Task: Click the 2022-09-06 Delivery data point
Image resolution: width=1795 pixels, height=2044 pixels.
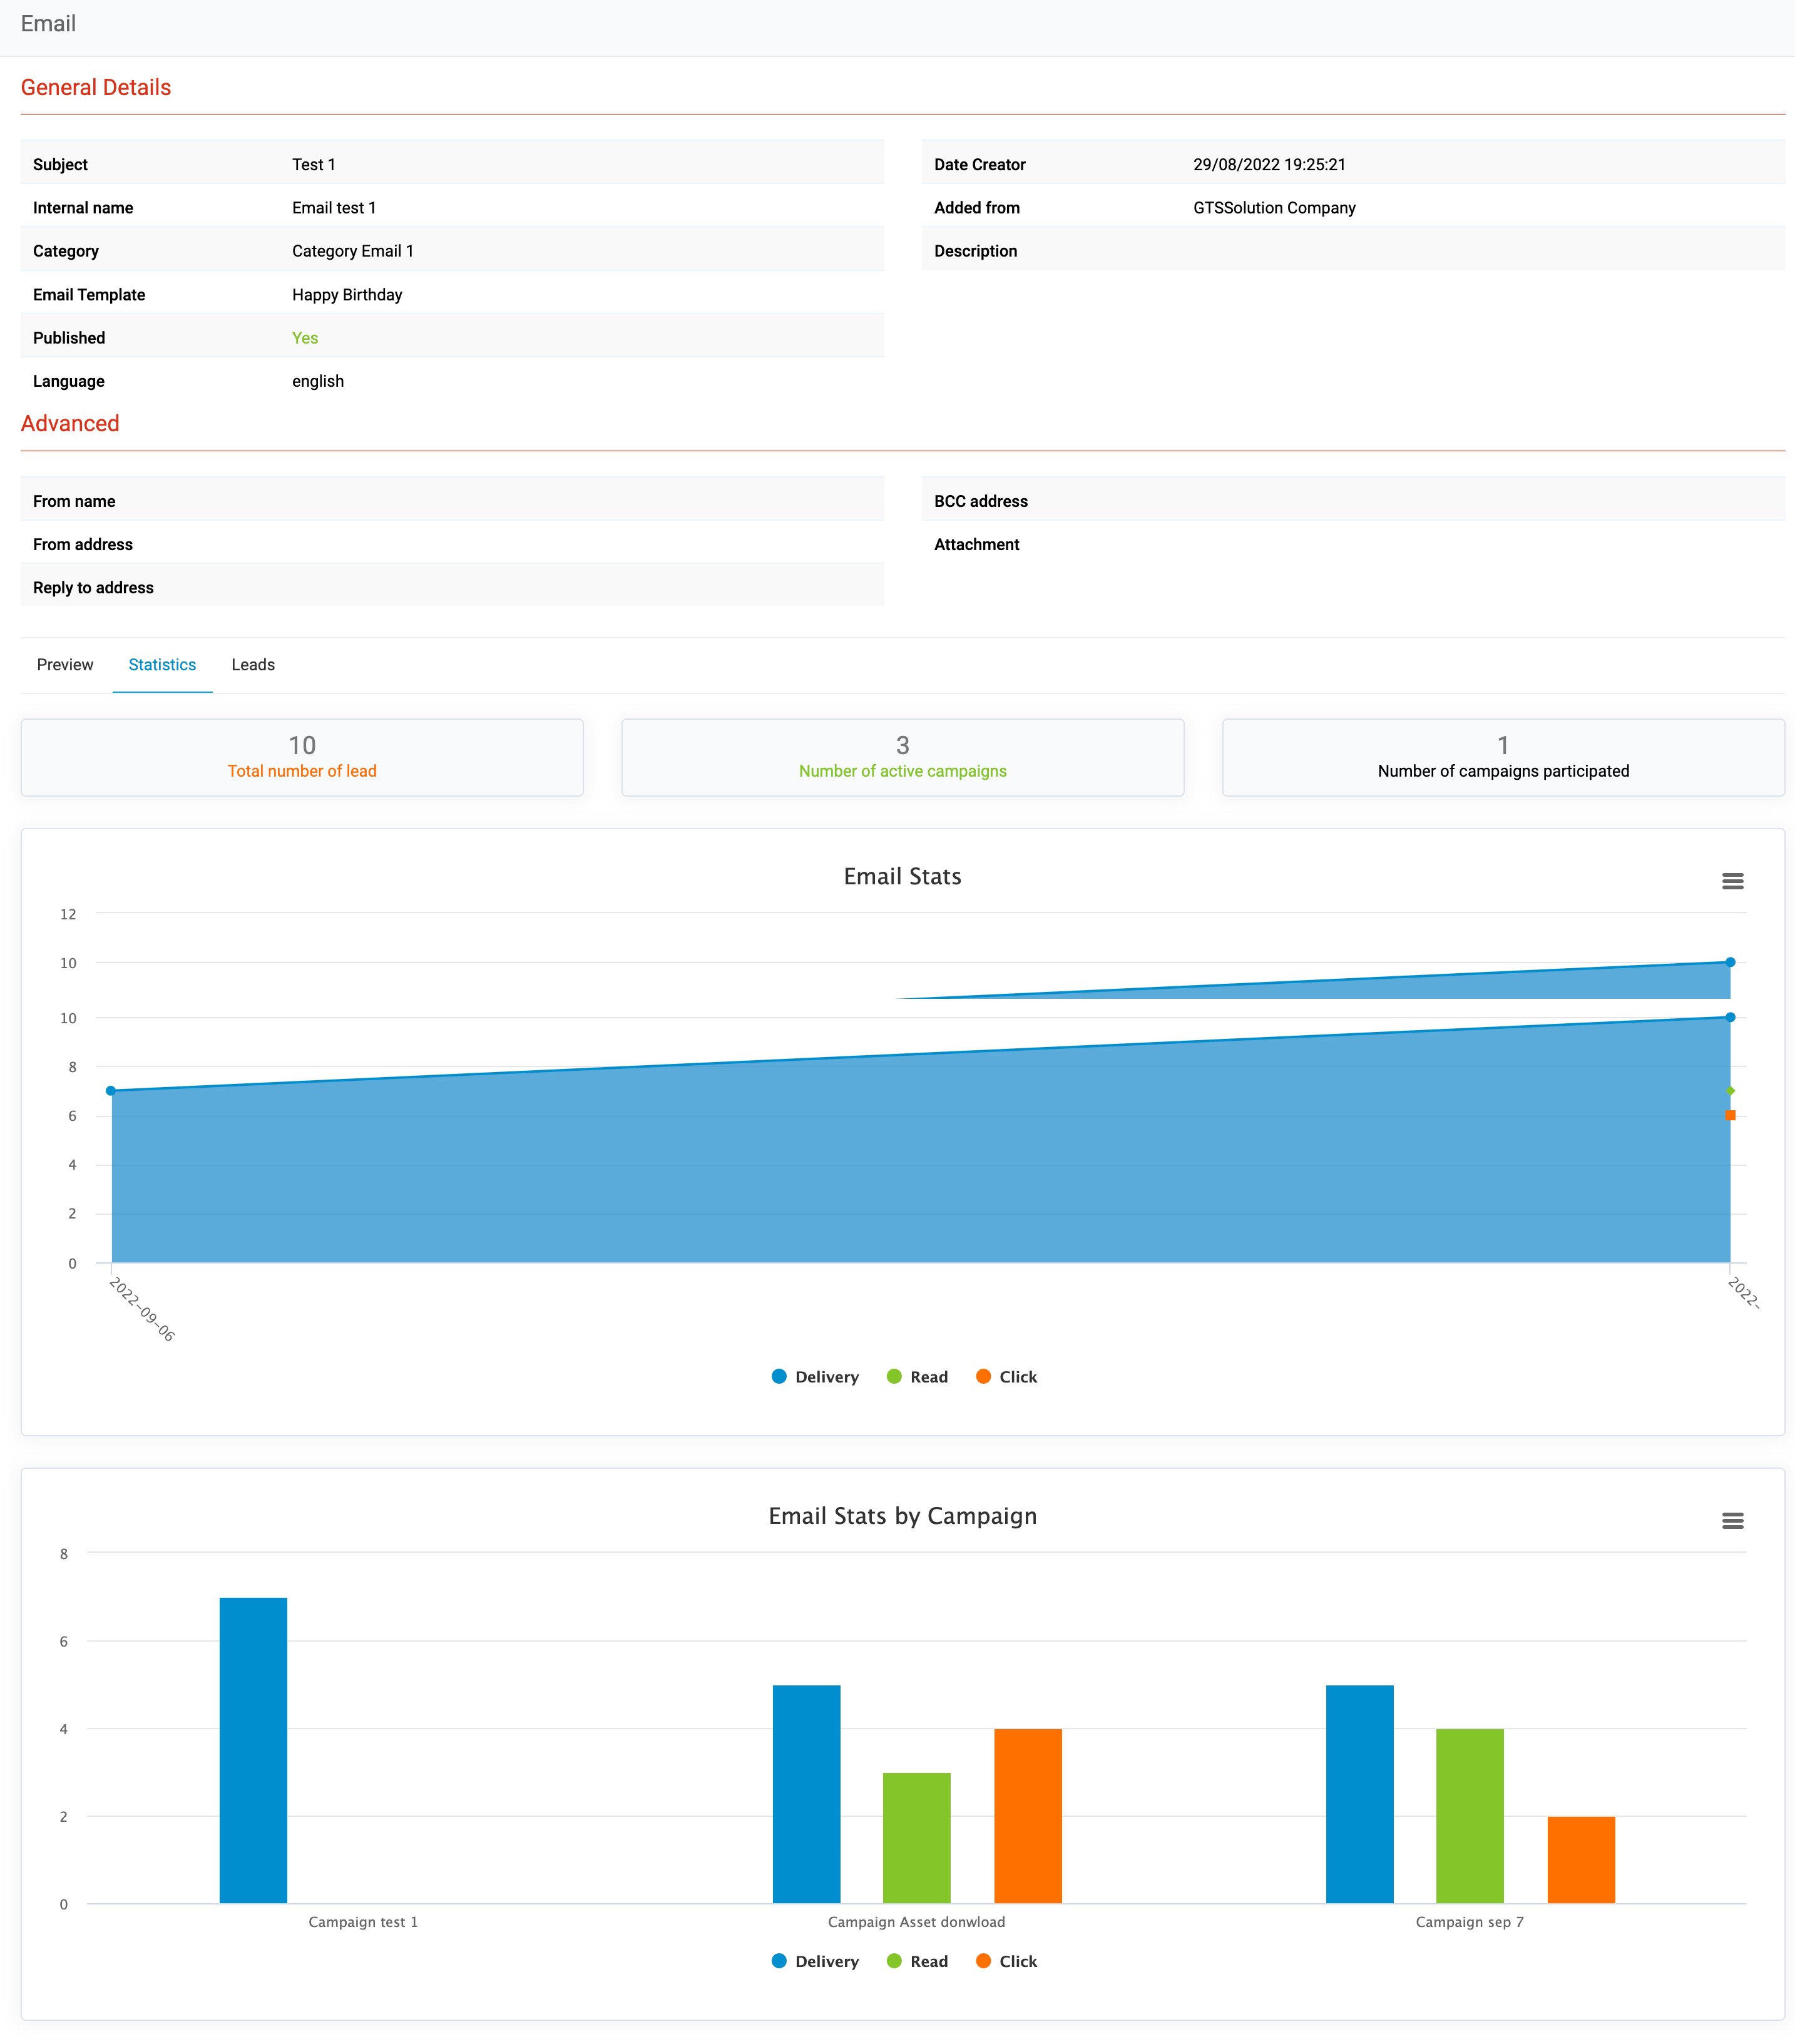Action: tap(111, 1091)
